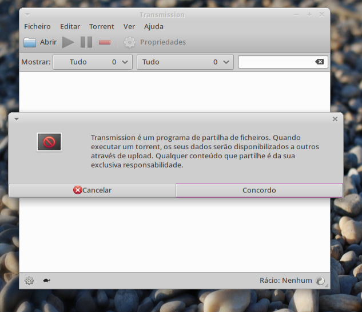
Task: Click the Cancelar button
Action: click(92, 190)
